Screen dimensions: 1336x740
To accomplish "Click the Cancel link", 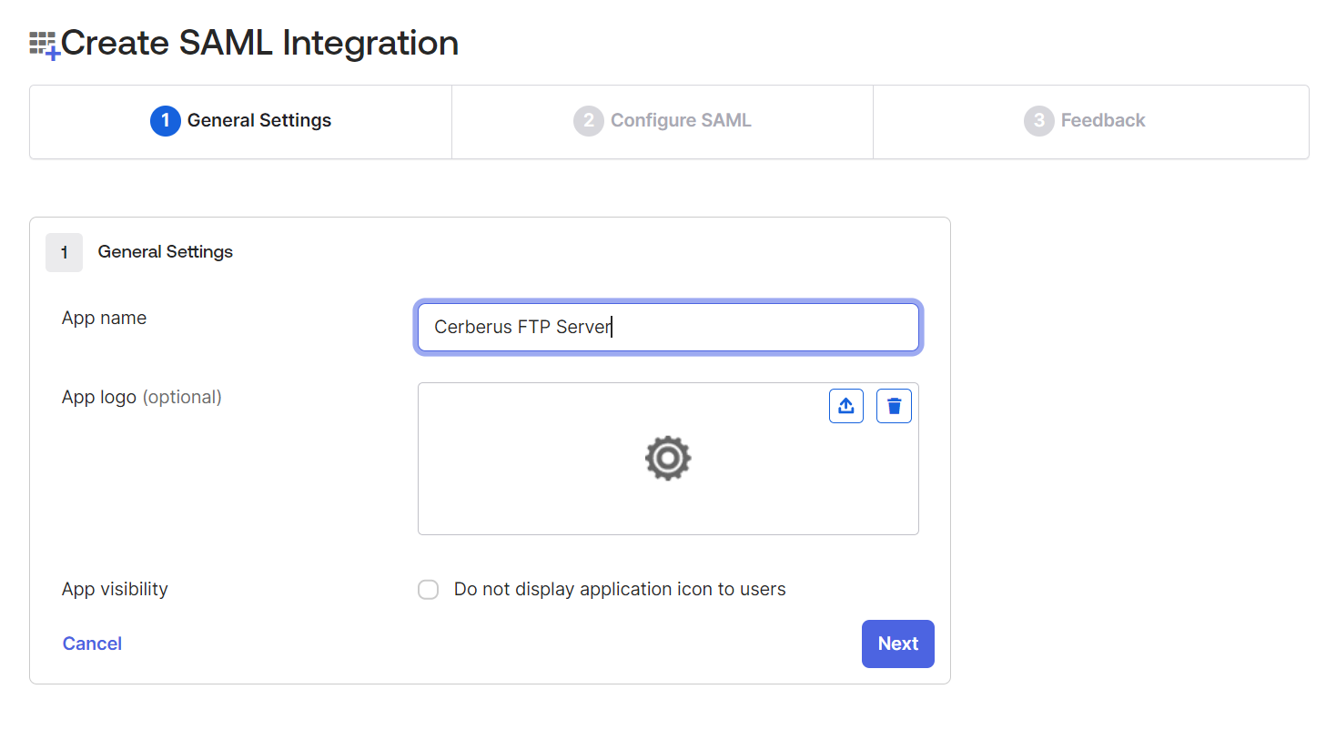I will [x=92, y=644].
